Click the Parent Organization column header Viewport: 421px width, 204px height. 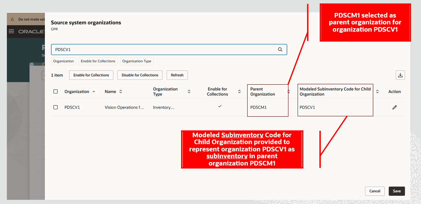[262, 92]
